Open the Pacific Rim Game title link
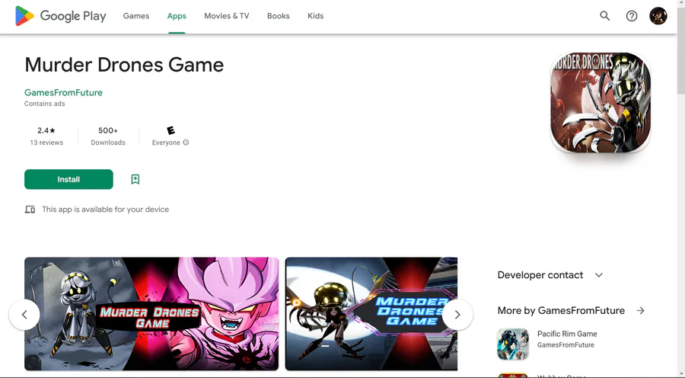This screenshot has height=378, width=685. click(567, 334)
